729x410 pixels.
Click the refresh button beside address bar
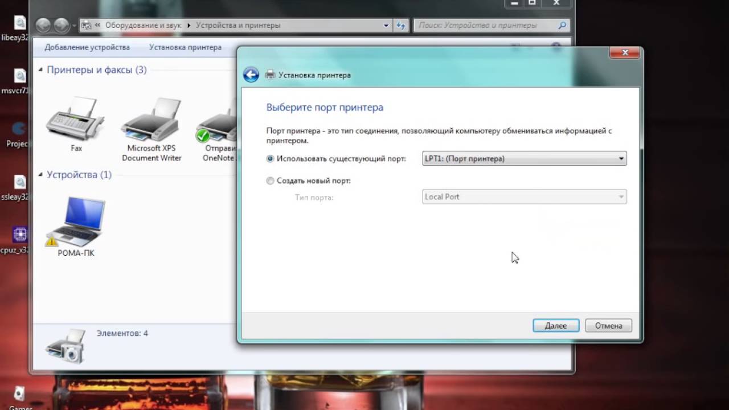(401, 26)
